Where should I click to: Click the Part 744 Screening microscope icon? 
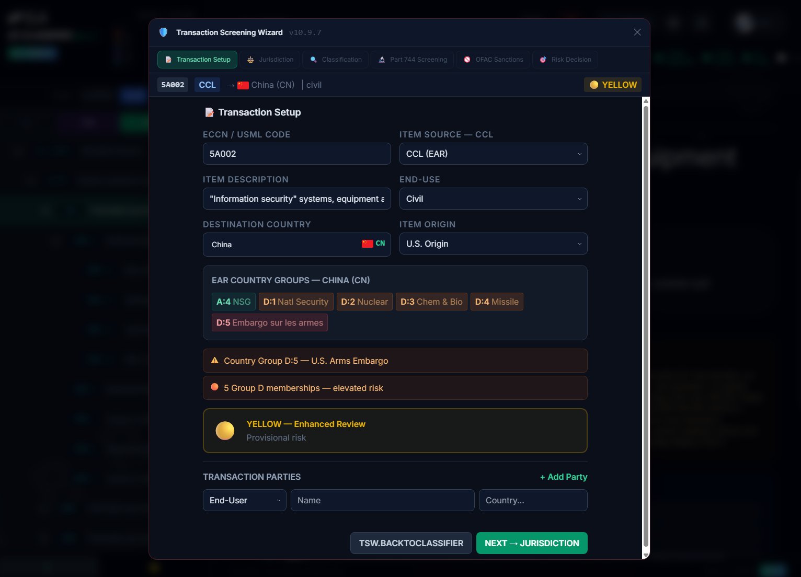pyautogui.click(x=382, y=60)
